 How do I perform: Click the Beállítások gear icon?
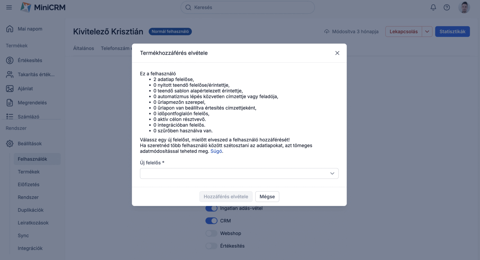tap(10, 143)
